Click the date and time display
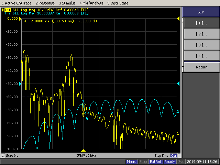Screen dimensions: 220x165 202,162
